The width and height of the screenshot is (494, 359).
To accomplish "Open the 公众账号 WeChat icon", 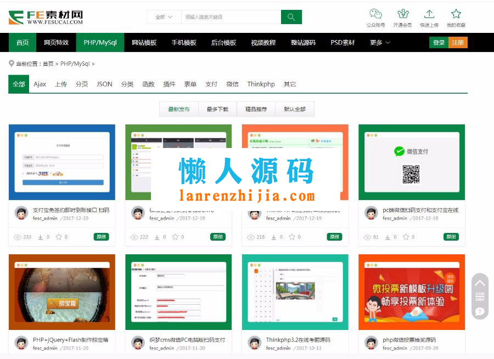I will [375, 14].
